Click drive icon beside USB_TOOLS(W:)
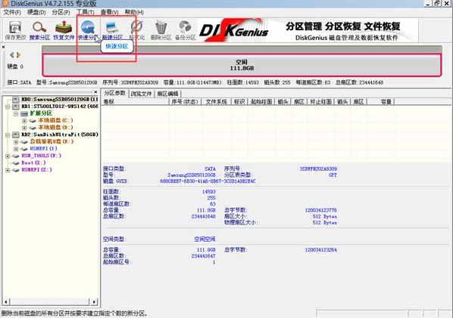 [x=16, y=156]
